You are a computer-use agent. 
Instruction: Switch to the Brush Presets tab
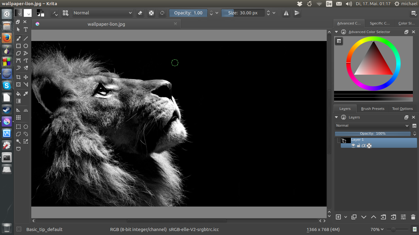[372, 109]
